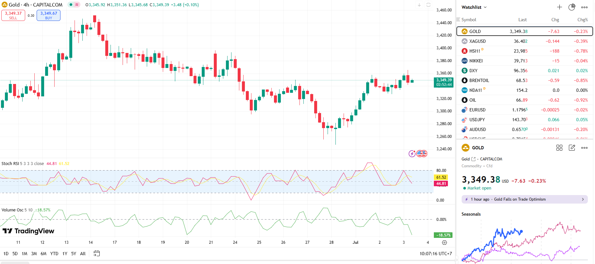Open the watchlist advanced view pie-chart icon

pos(572,7)
